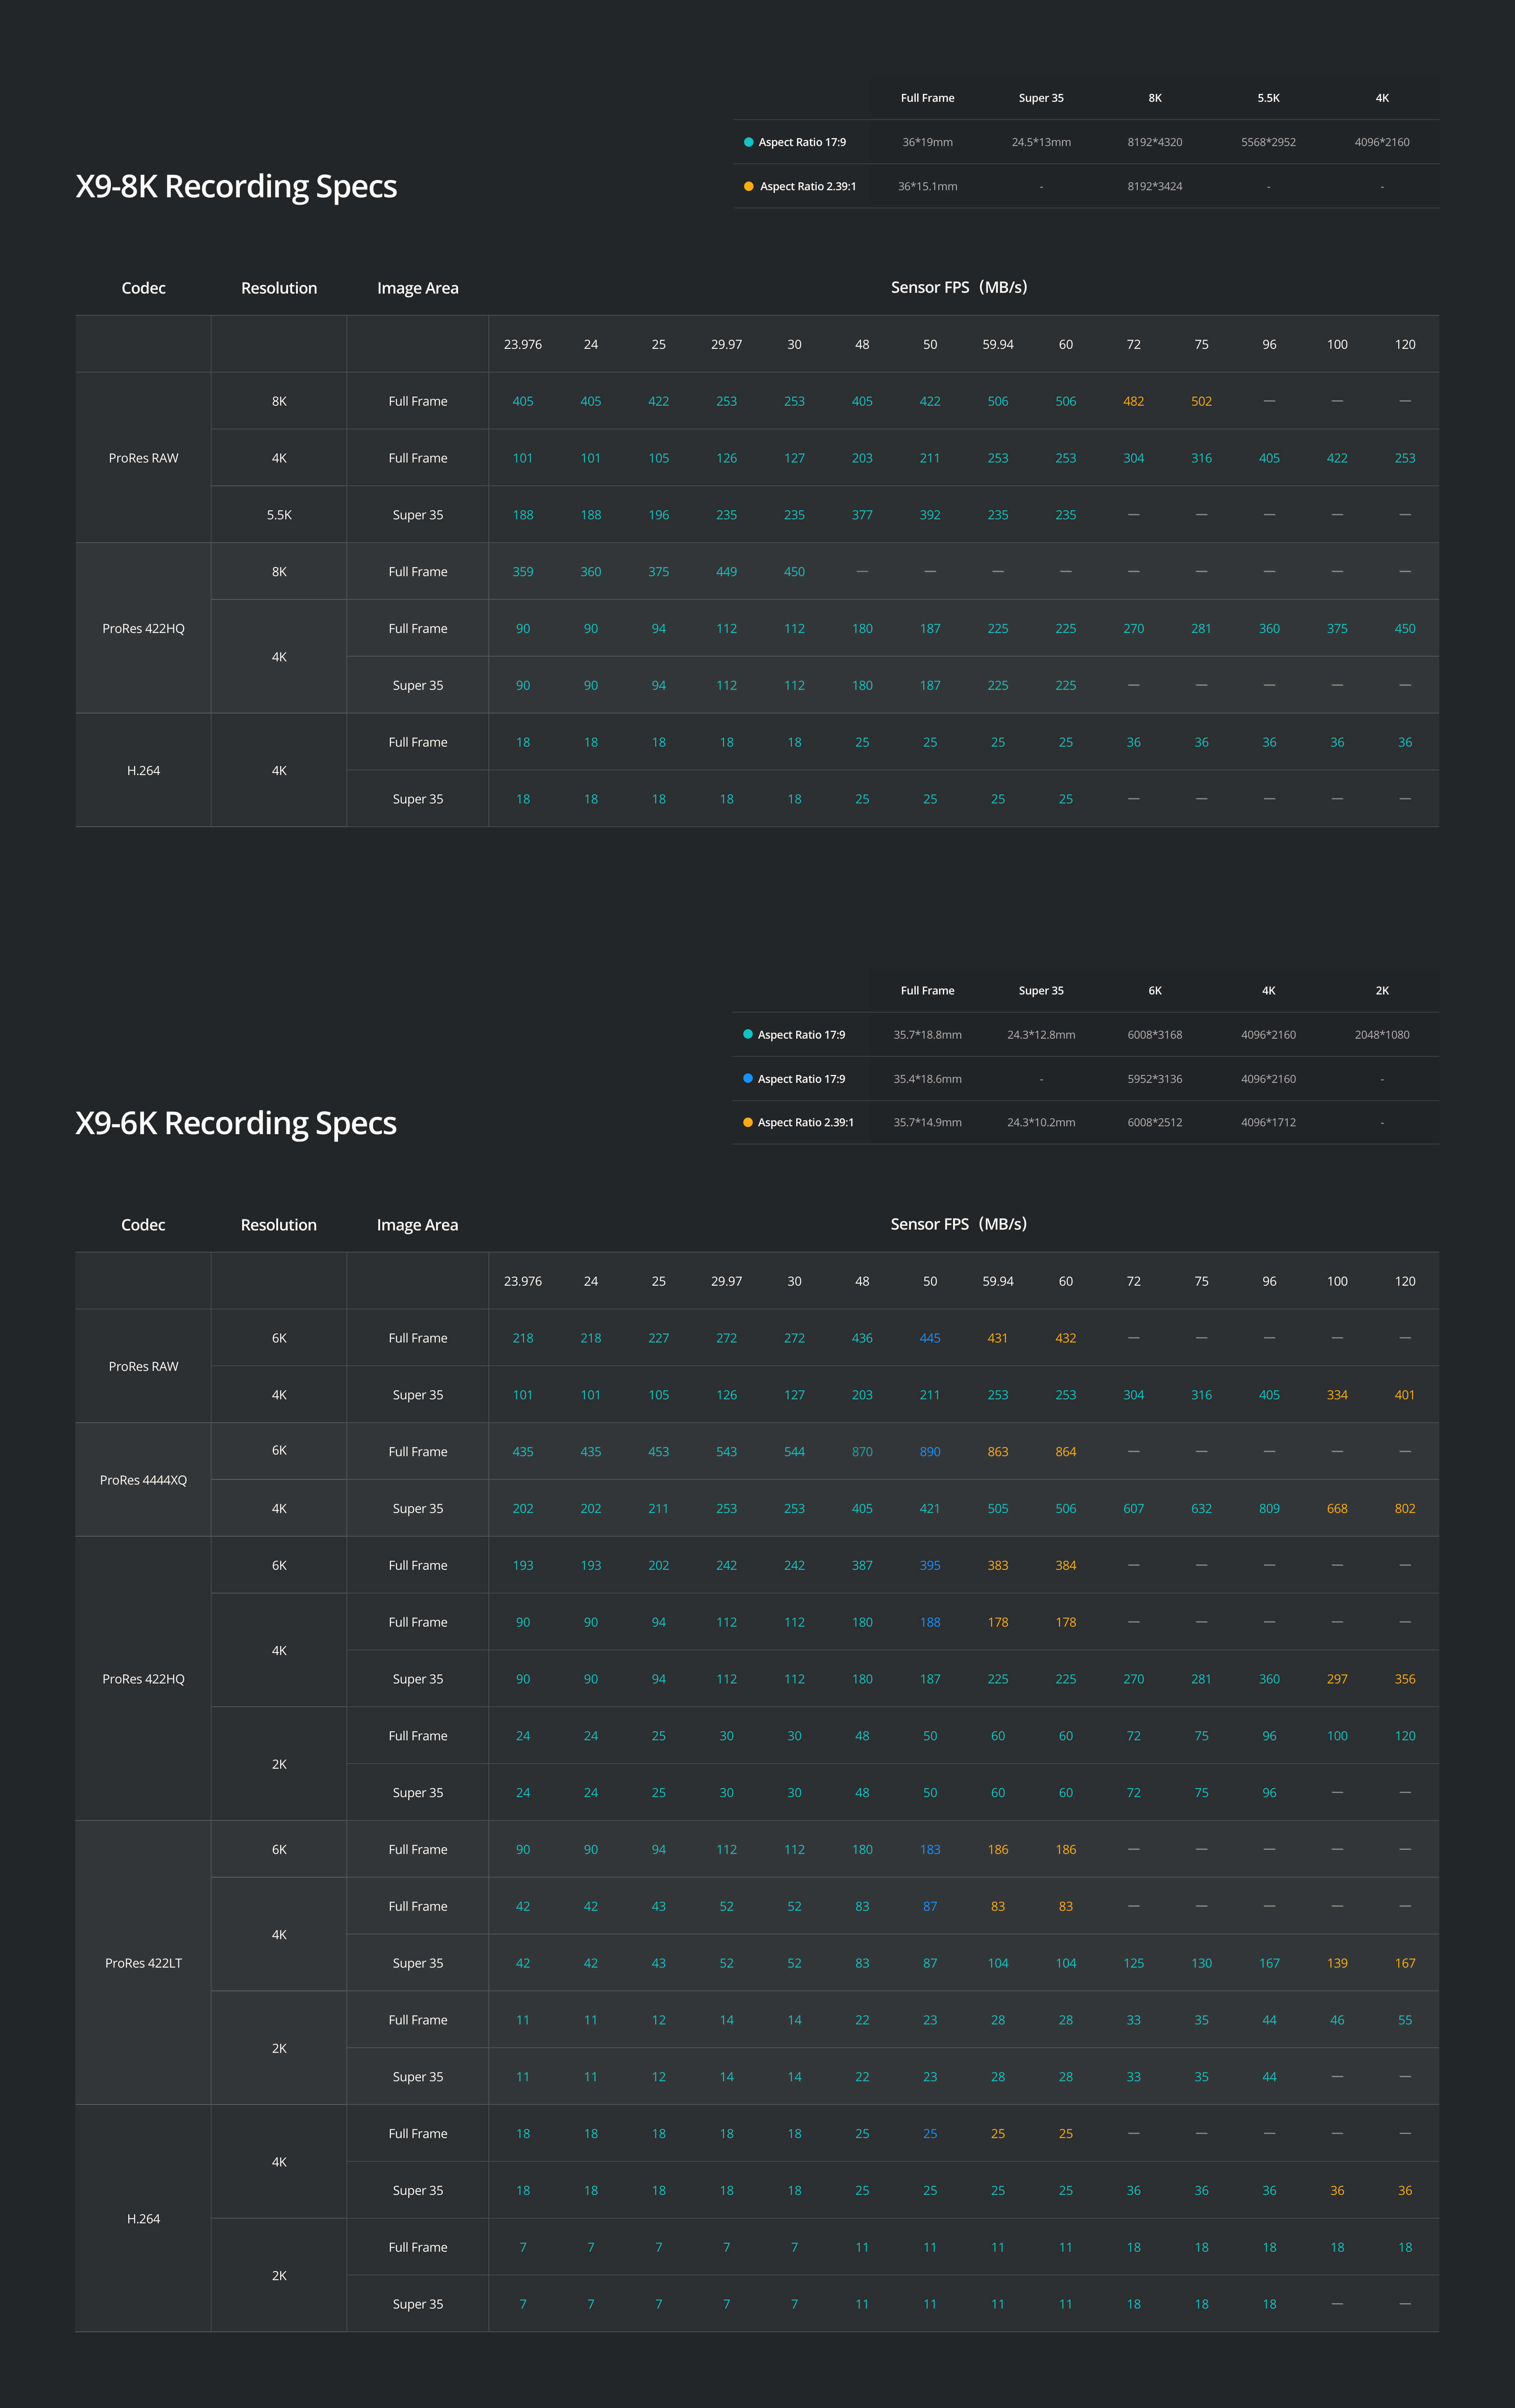Viewport: 1515px width, 2408px height.
Task: Click the blue "395" ProRes 422HQ 6K cell
Action: click(930, 1566)
